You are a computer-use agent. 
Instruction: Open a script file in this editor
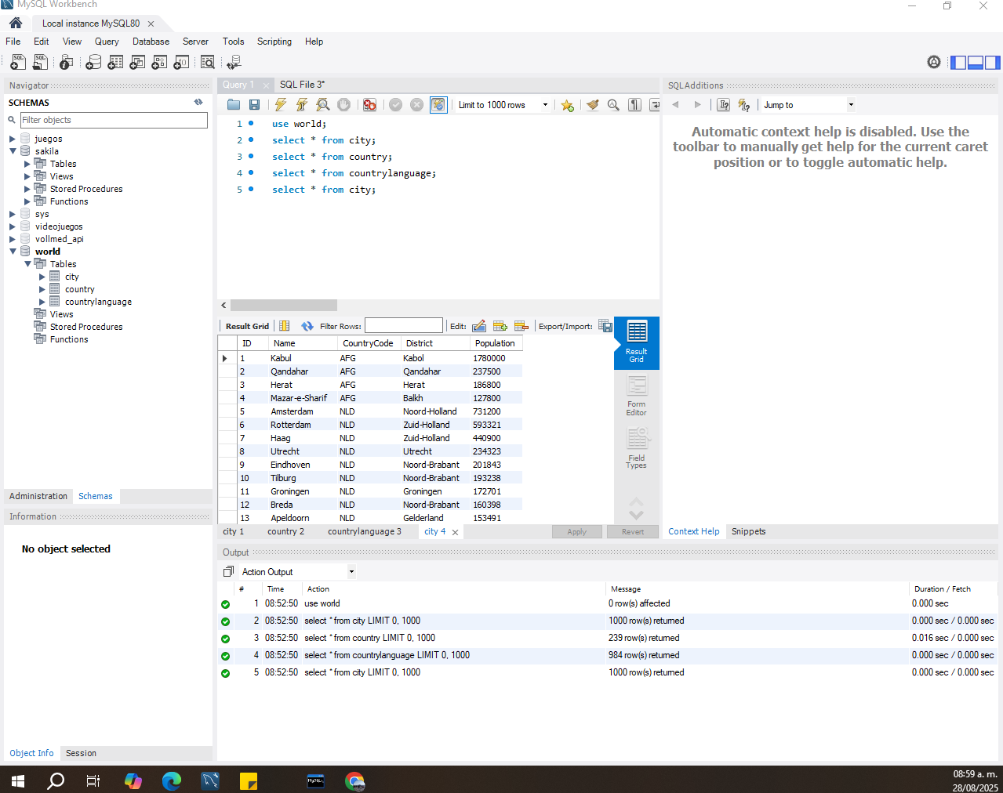[234, 105]
